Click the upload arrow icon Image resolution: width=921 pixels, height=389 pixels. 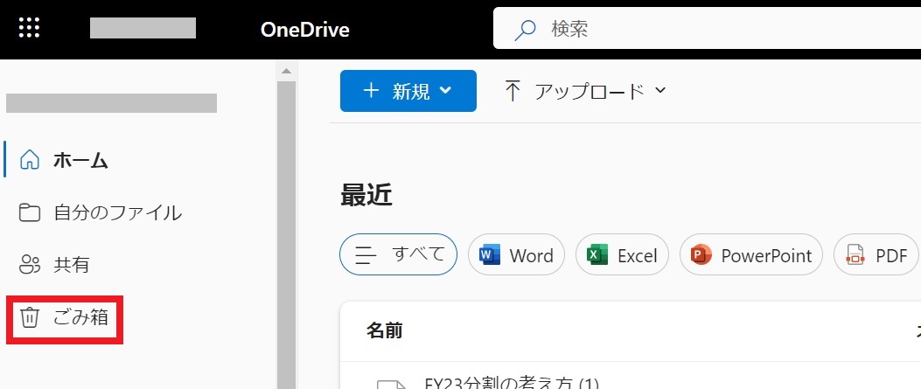point(513,91)
